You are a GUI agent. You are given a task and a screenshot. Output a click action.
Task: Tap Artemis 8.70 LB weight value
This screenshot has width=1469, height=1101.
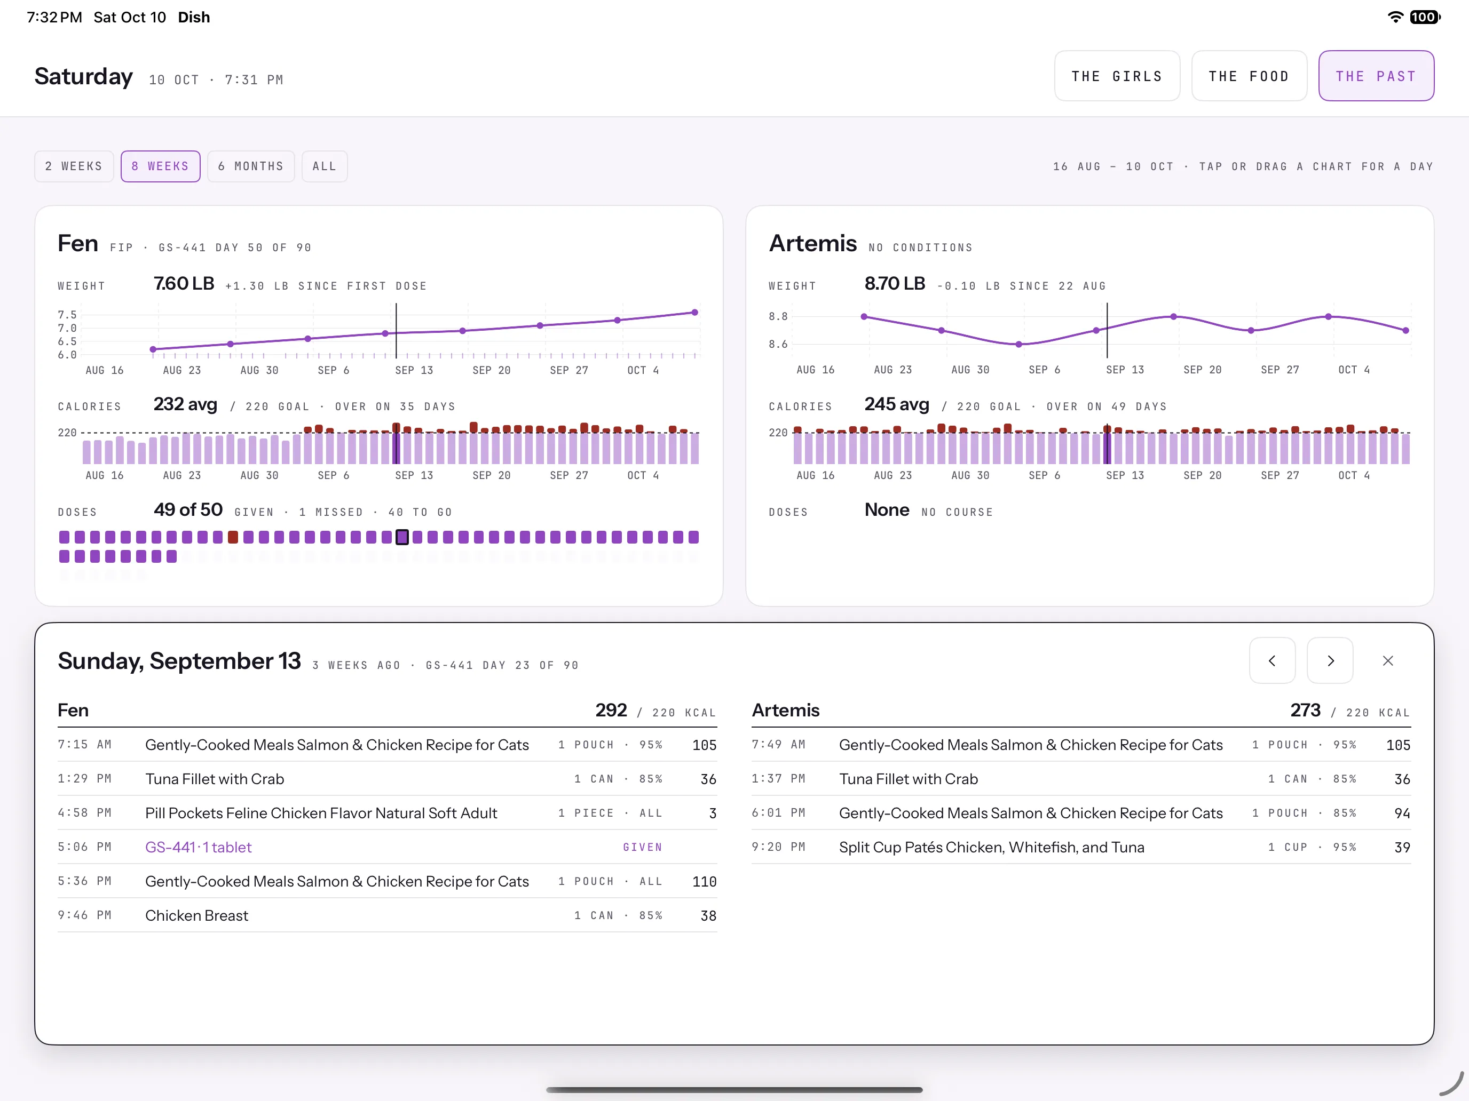point(895,283)
